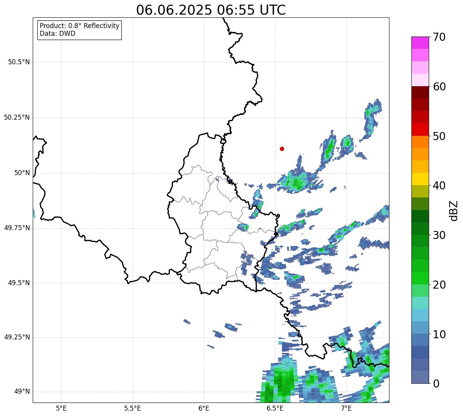Image resolution: width=463 pixels, height=416 pixels.
Task: Click the colorbar tick label 30
Action: 440,235
